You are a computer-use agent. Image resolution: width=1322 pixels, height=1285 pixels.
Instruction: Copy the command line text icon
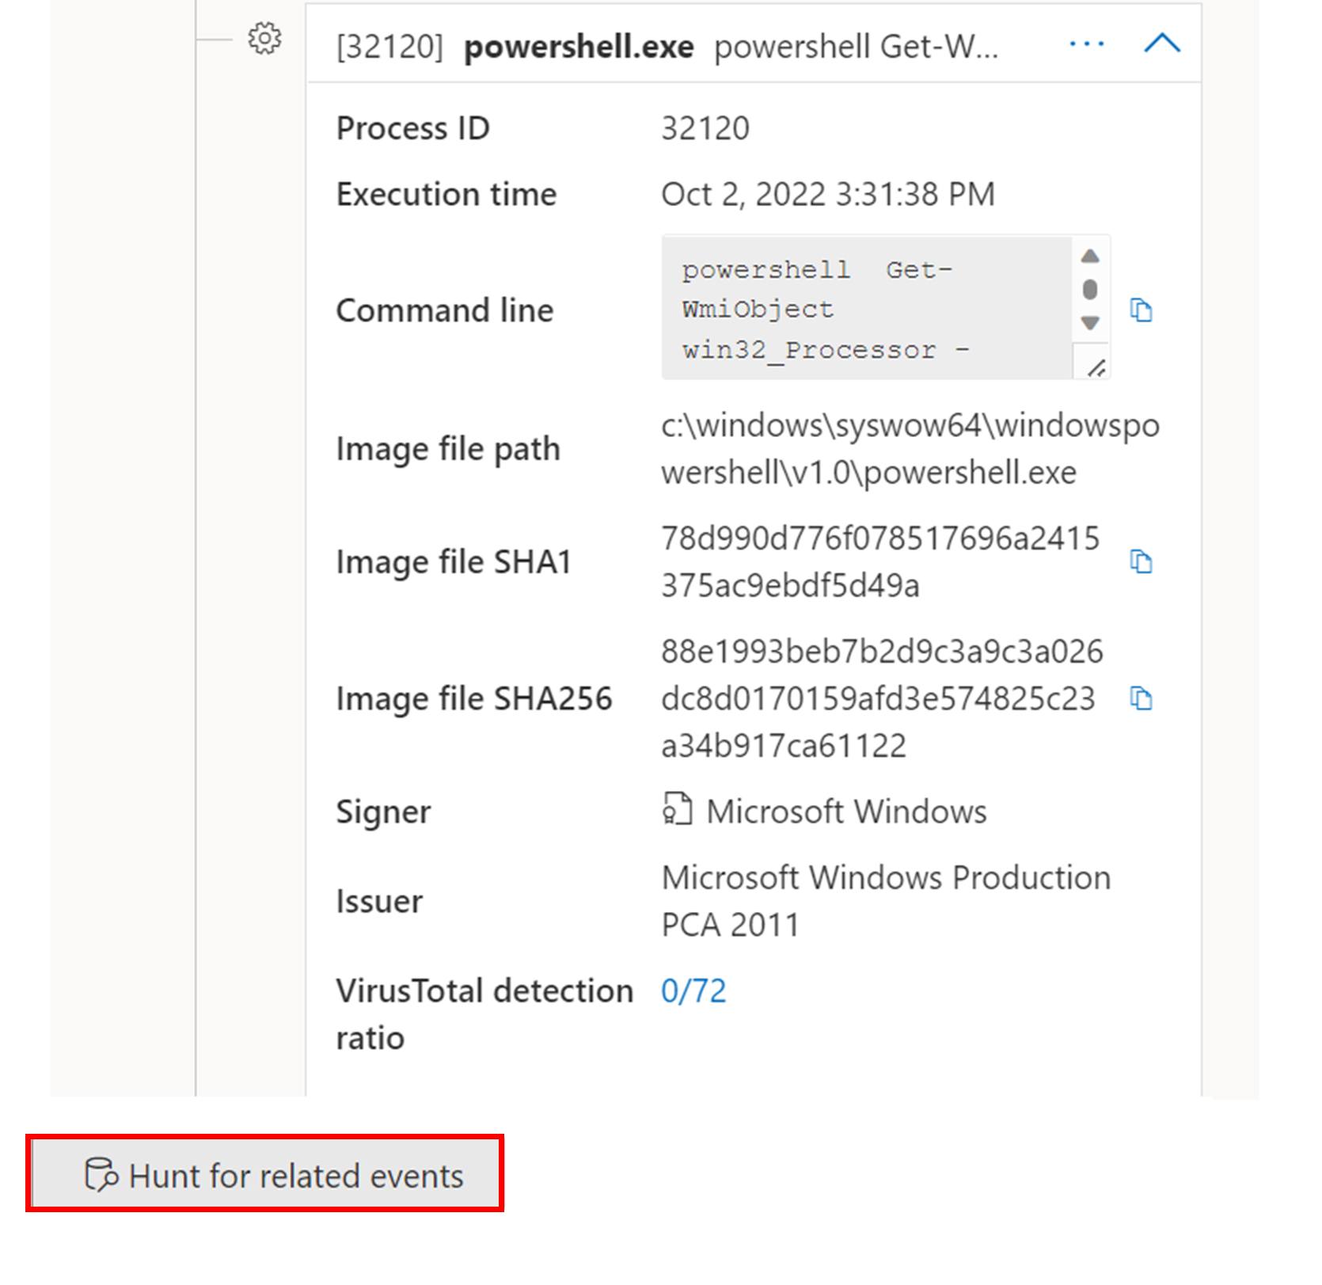[x=1141, y=310]
